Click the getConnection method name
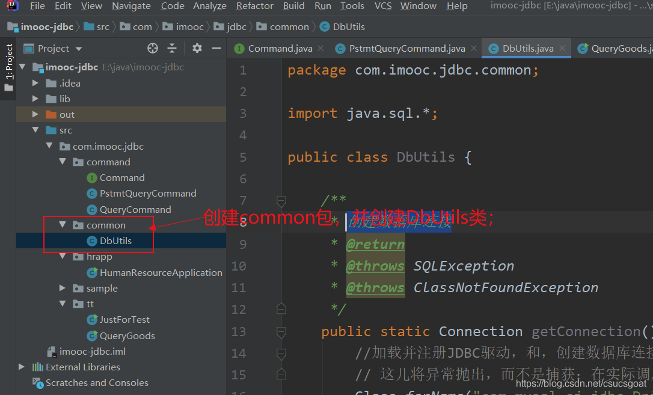 coord(586,331)
